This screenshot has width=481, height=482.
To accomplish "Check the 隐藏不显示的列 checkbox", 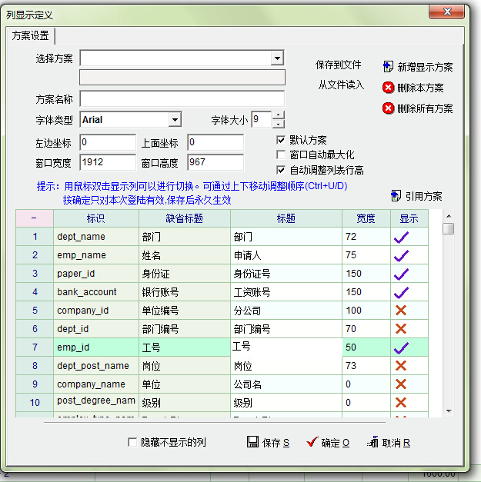I will (132, 443).
